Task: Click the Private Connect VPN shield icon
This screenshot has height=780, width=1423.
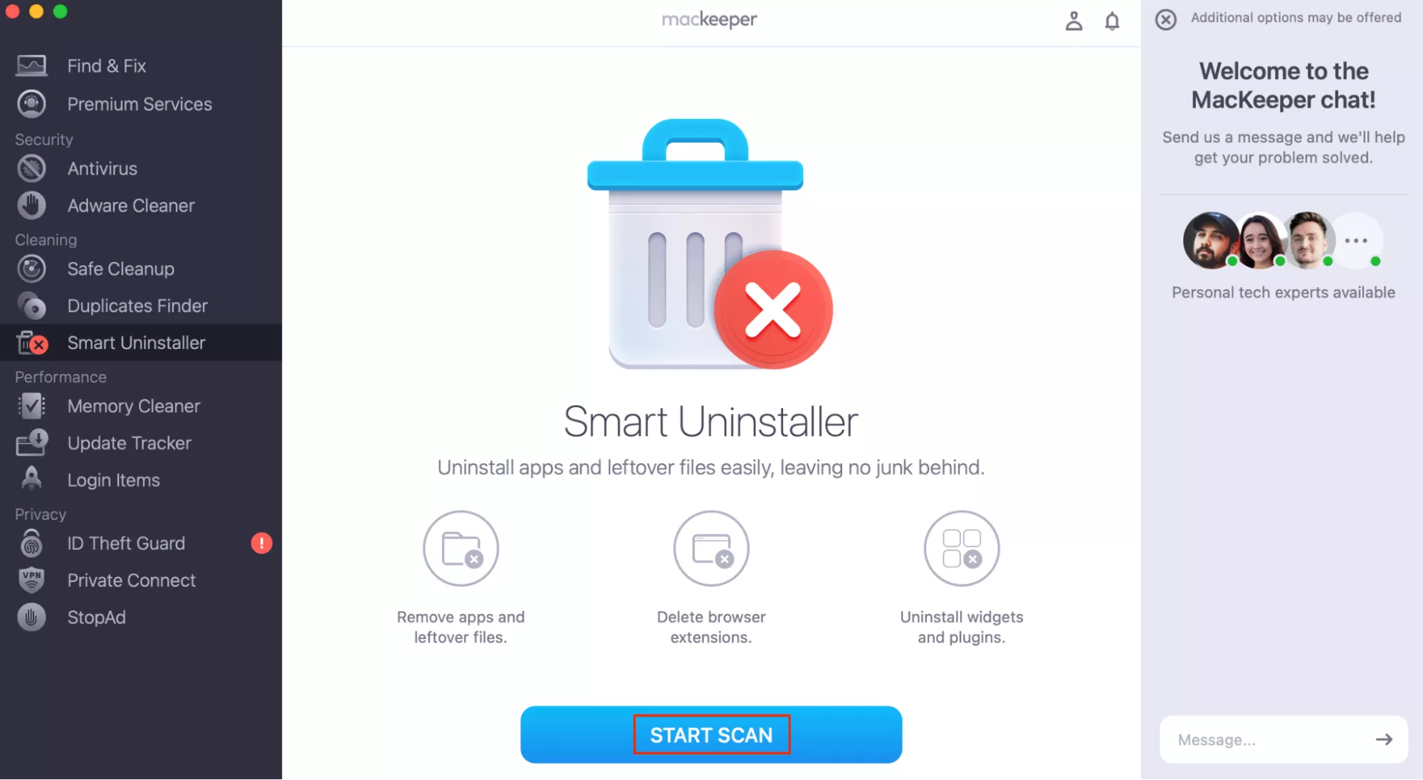Action: (x=31, y=581)
